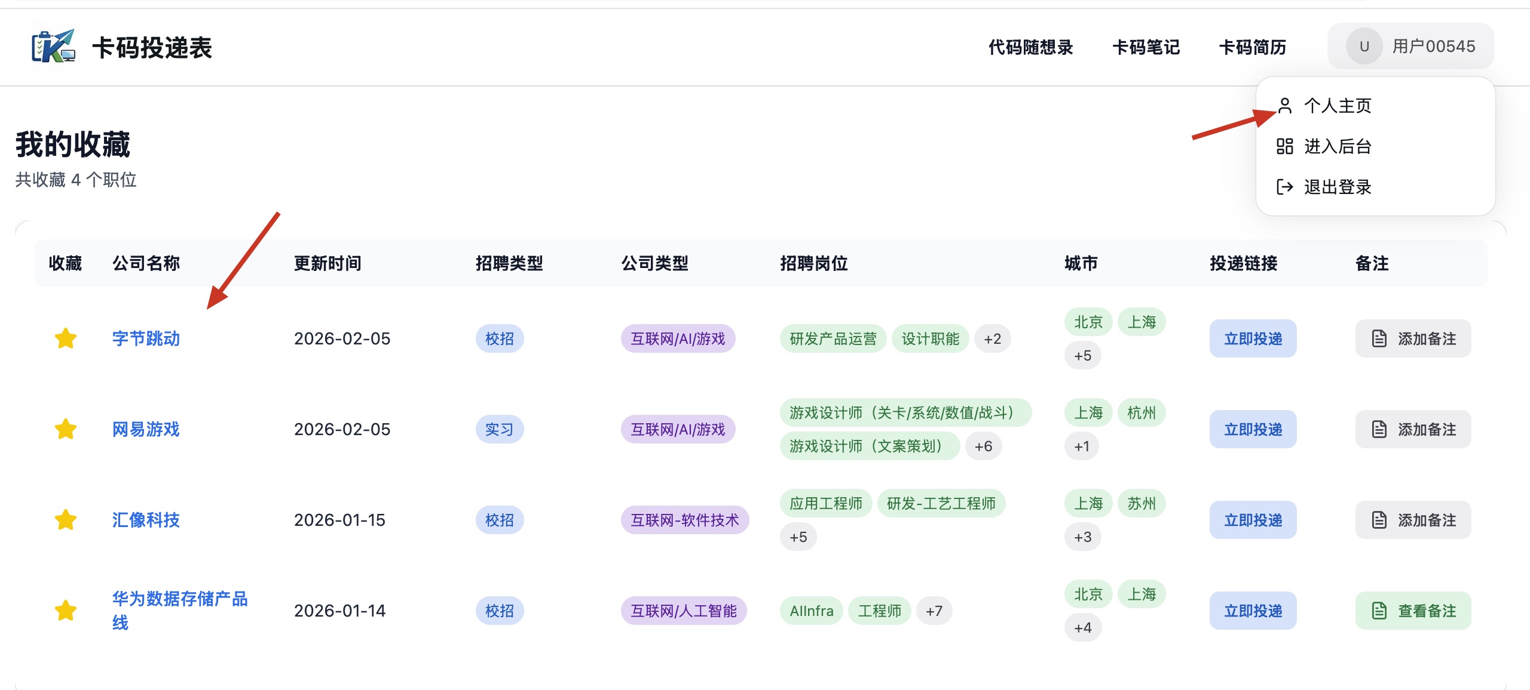Expand +2 more positions for 字节跳动

point(992,338)
